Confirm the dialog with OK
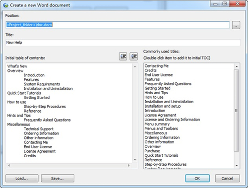Image resolution: width=248 pixels, height=188 pixels. (x=197, y=179)
